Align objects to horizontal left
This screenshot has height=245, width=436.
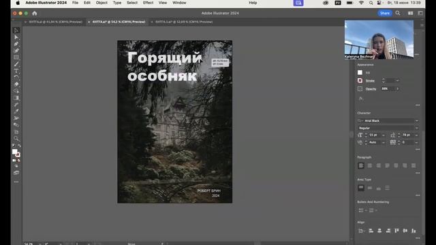pos(371,231)
